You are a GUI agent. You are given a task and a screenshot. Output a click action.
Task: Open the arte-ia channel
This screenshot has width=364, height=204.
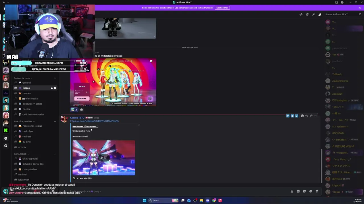[x=36, y=147]
